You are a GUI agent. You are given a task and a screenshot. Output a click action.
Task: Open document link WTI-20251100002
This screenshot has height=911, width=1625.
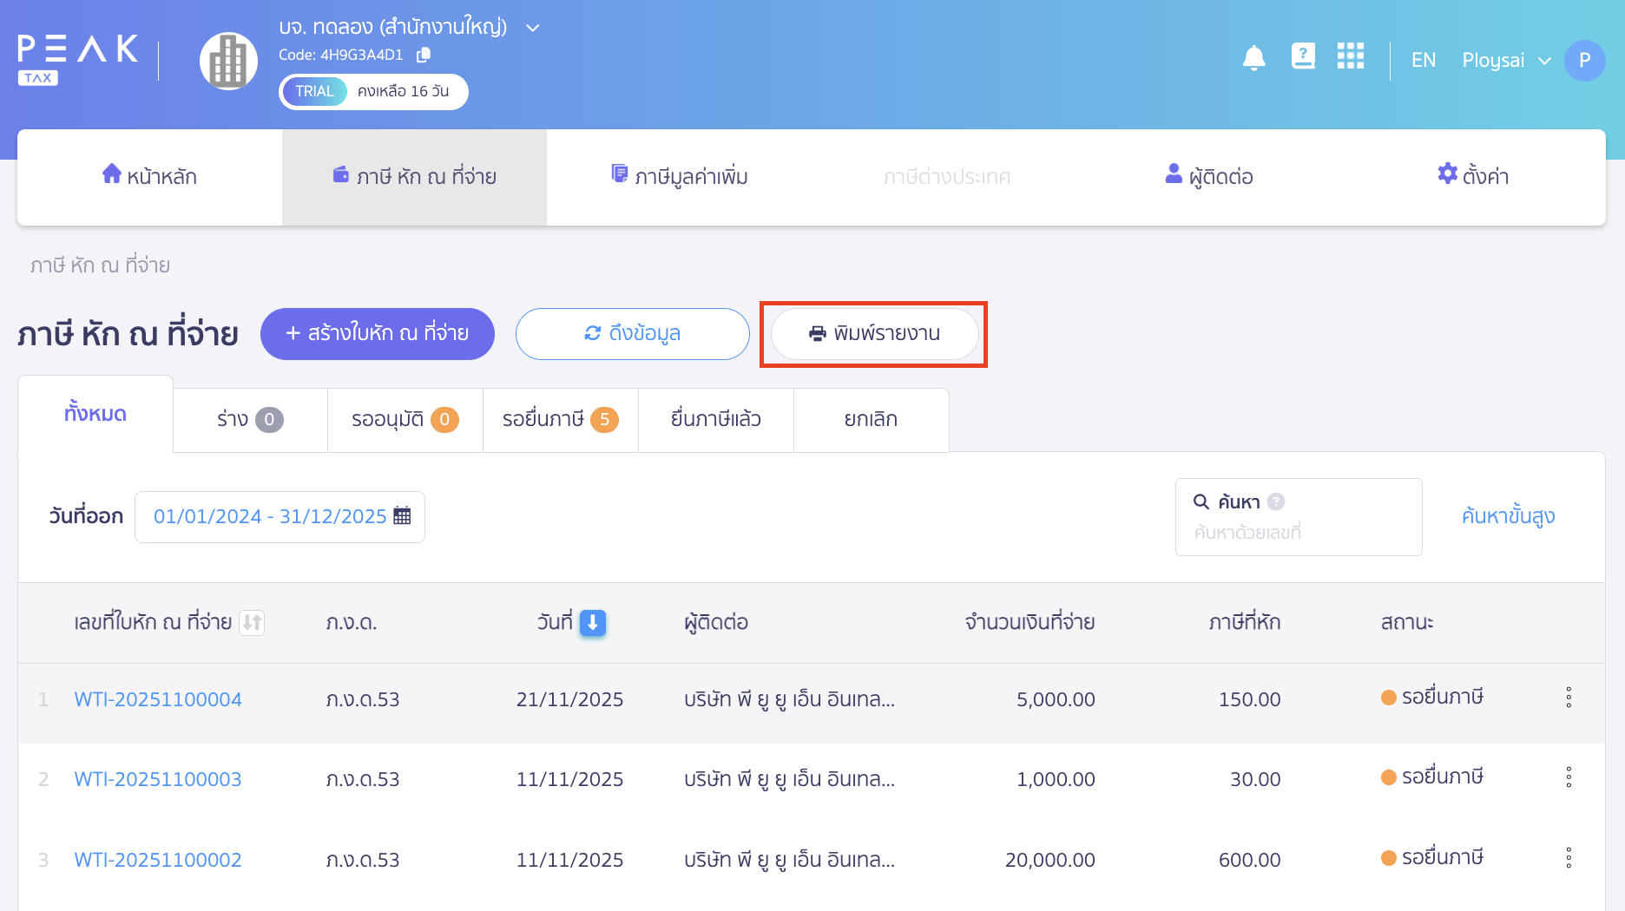(158, 860)
